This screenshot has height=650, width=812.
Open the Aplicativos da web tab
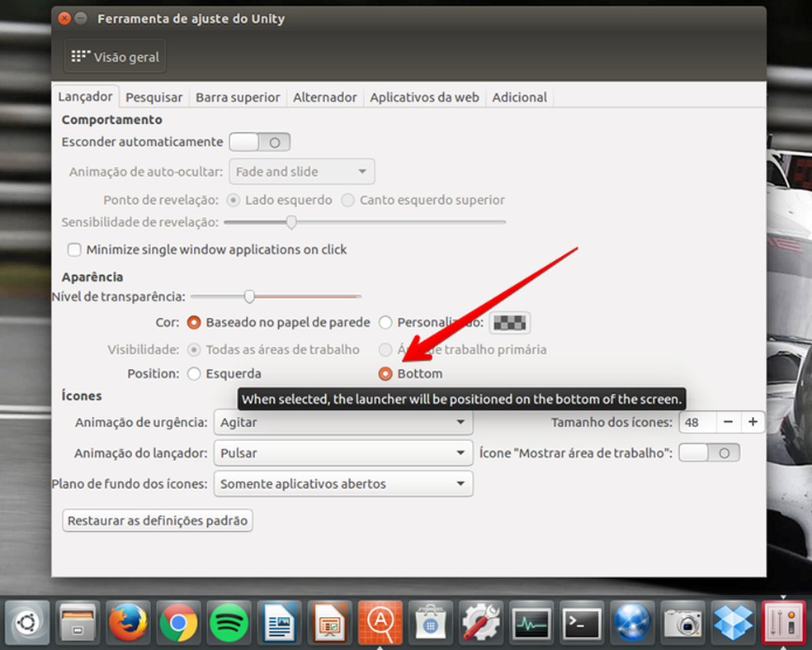point(424,97)
